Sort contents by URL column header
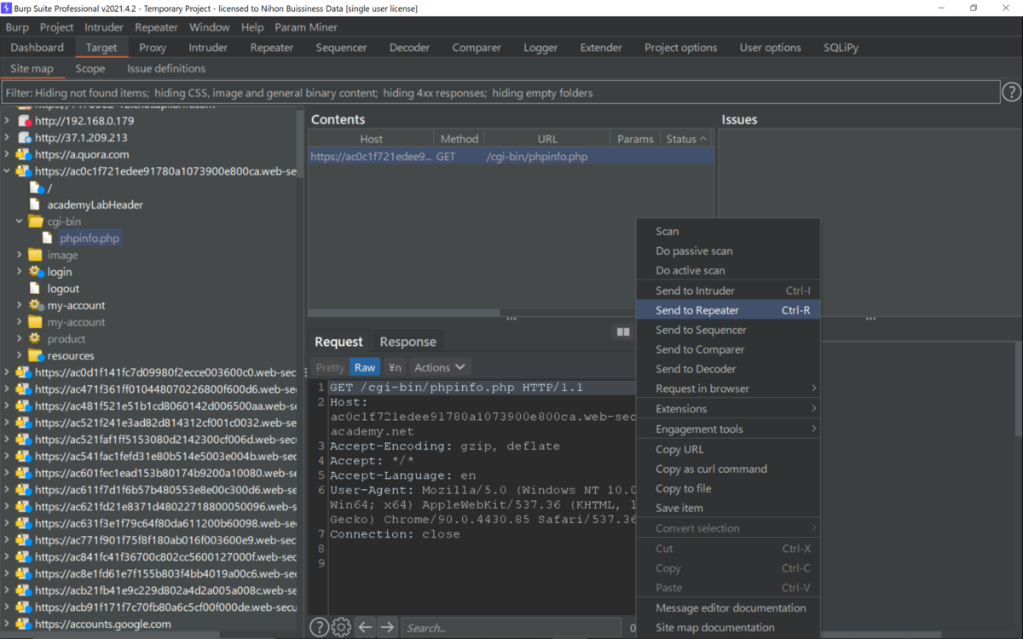The height and width of the screenshot is (639, 1023). (547, 139)
